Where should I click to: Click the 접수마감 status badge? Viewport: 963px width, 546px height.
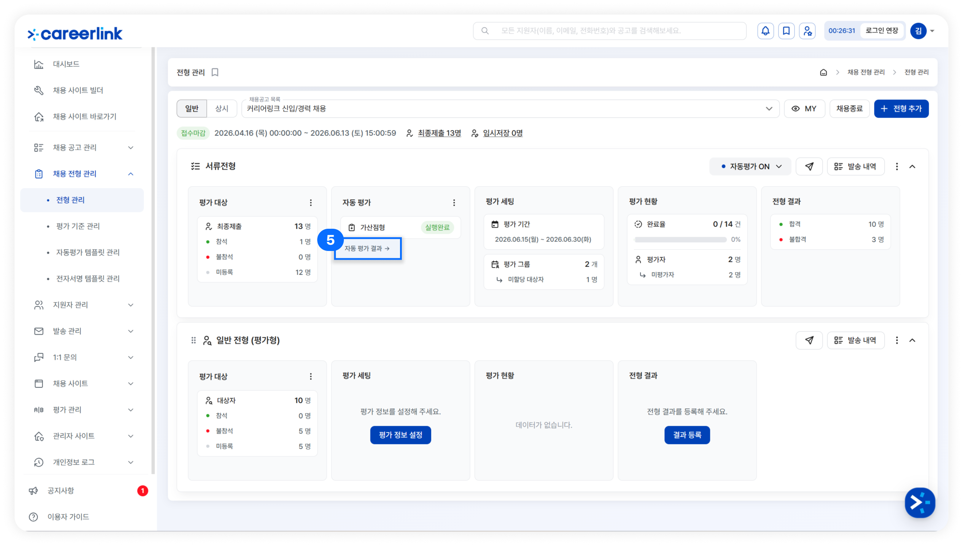(193, 133)
